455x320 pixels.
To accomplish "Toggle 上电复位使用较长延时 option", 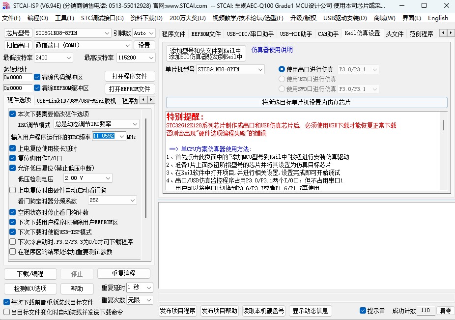I will [12, 148].
